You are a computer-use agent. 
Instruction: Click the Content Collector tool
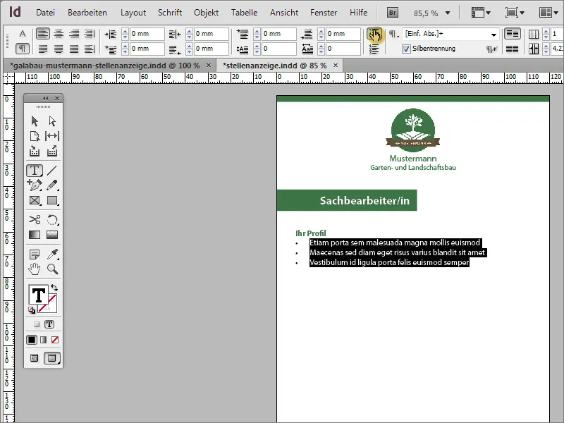pos(35,151)
